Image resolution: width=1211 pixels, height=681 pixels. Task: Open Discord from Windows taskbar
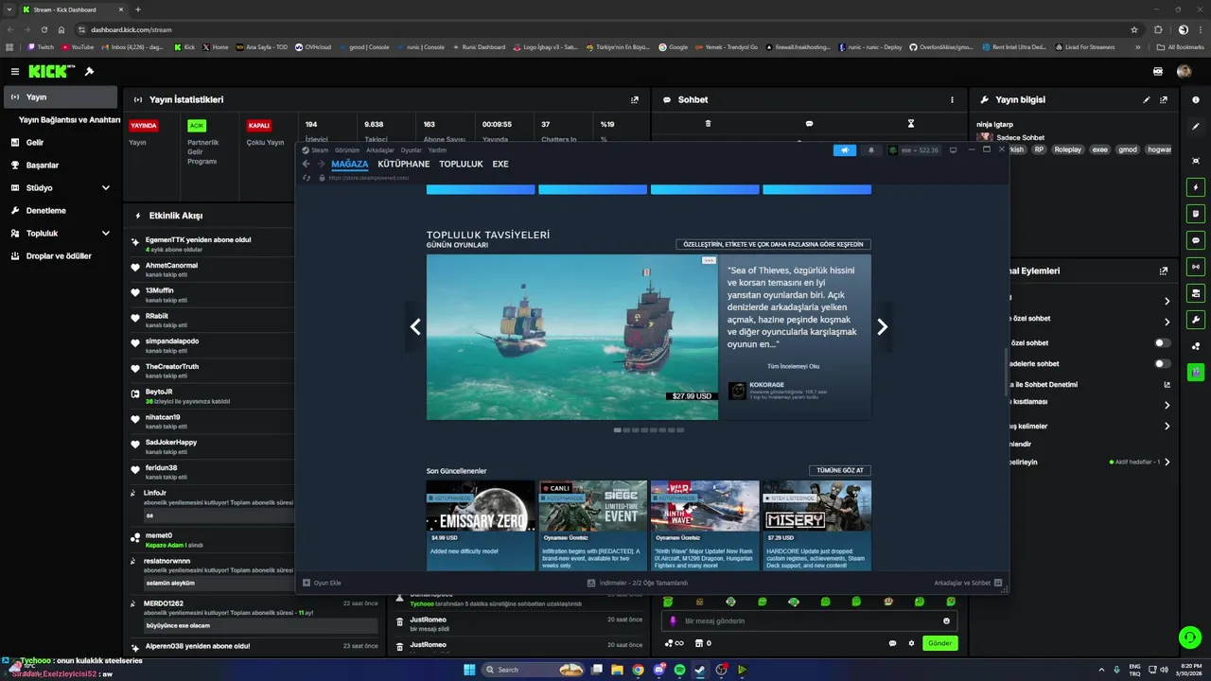pyautogui.click(x=659, y=670)
